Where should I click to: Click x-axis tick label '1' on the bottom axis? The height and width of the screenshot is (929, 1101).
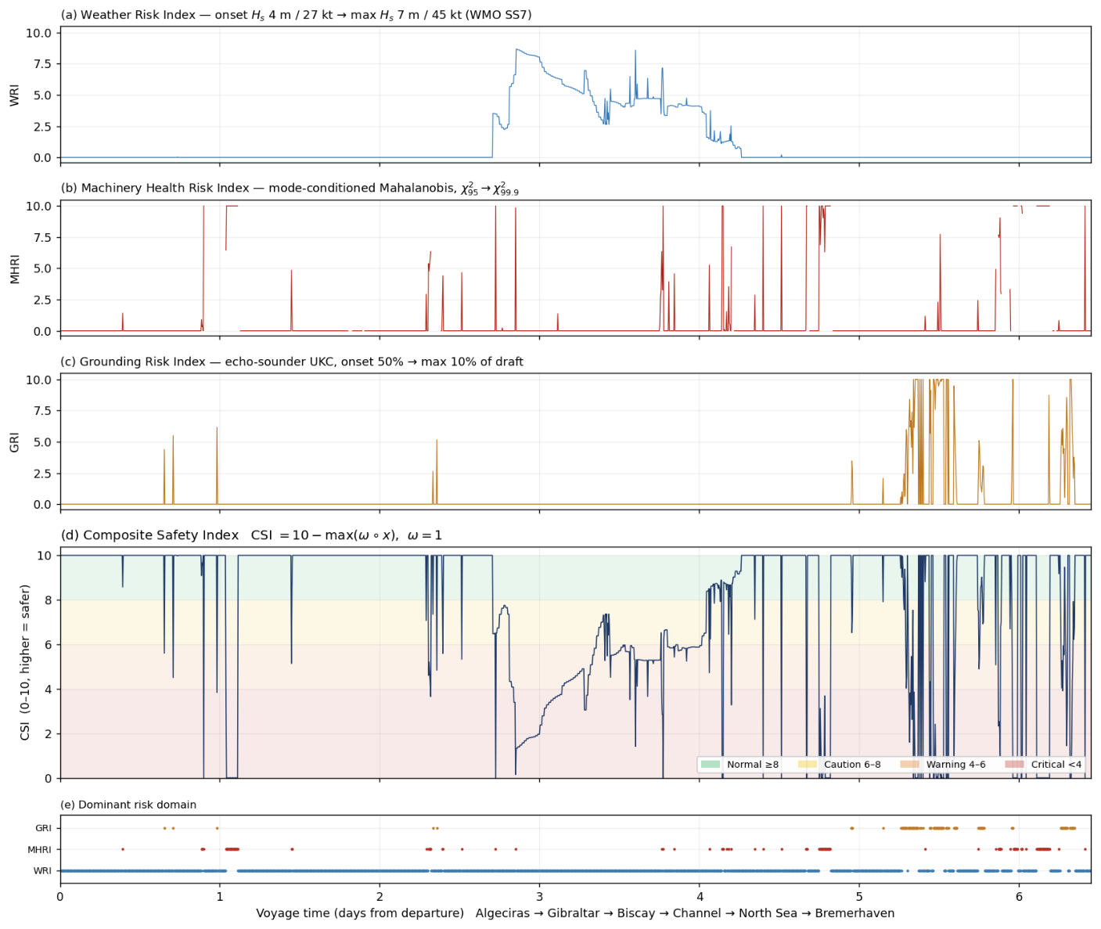220,897
